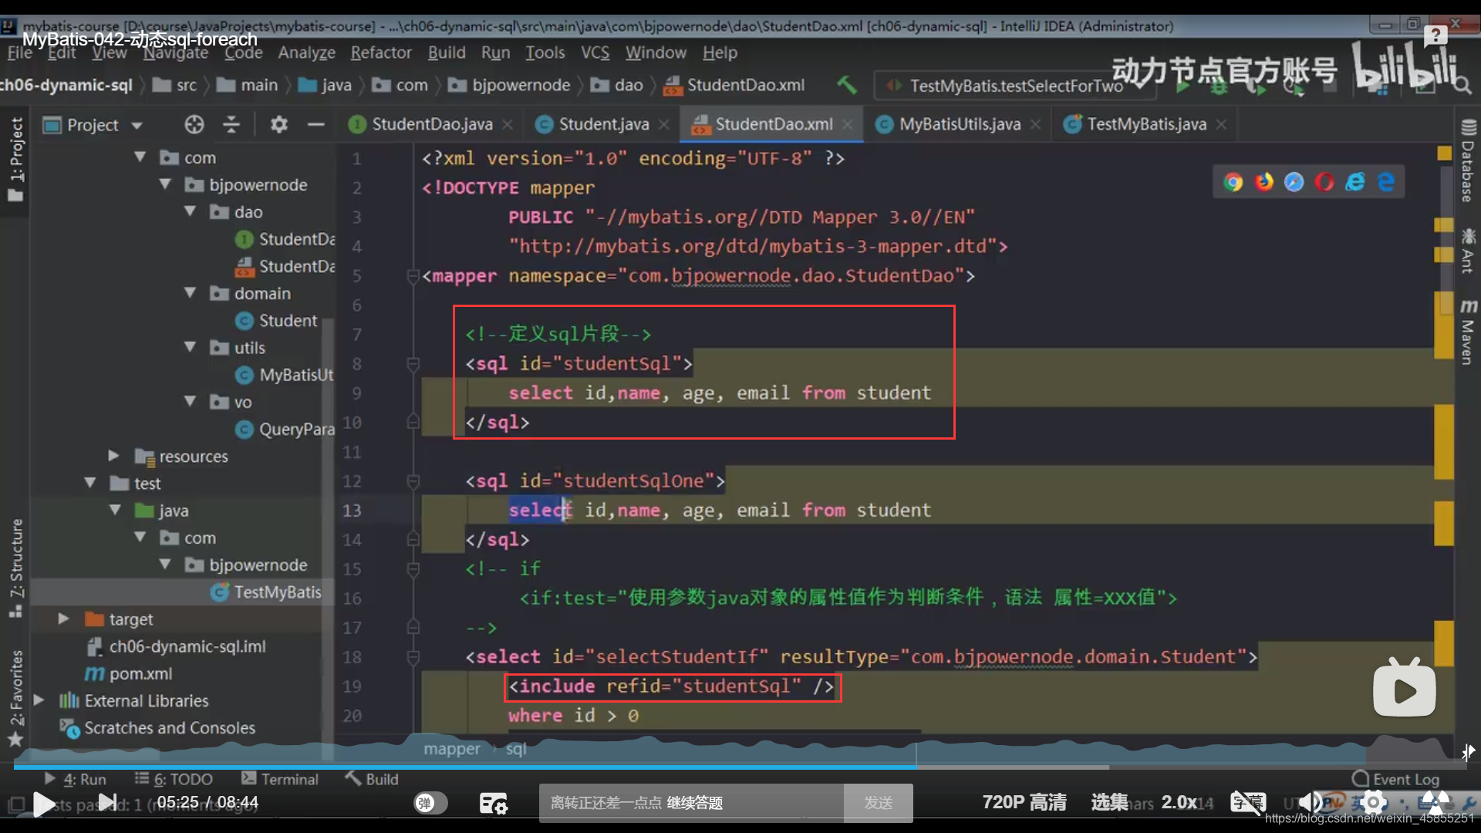
Task: Click the floating bilibili TV play icon
Action: (x=1404, y=687)
